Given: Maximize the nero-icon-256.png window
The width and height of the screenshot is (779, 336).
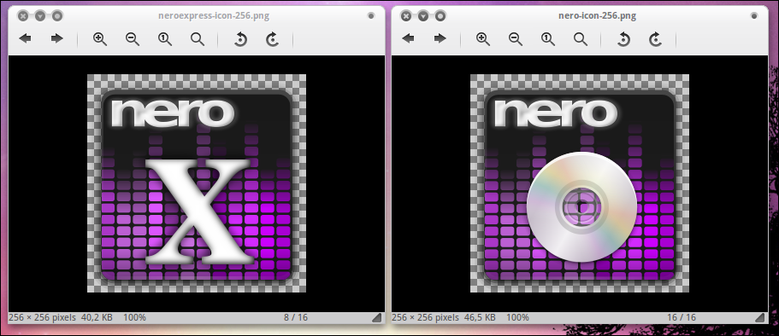Looking at the screenshot, I should pyautogui.click(x=440, y=16).
